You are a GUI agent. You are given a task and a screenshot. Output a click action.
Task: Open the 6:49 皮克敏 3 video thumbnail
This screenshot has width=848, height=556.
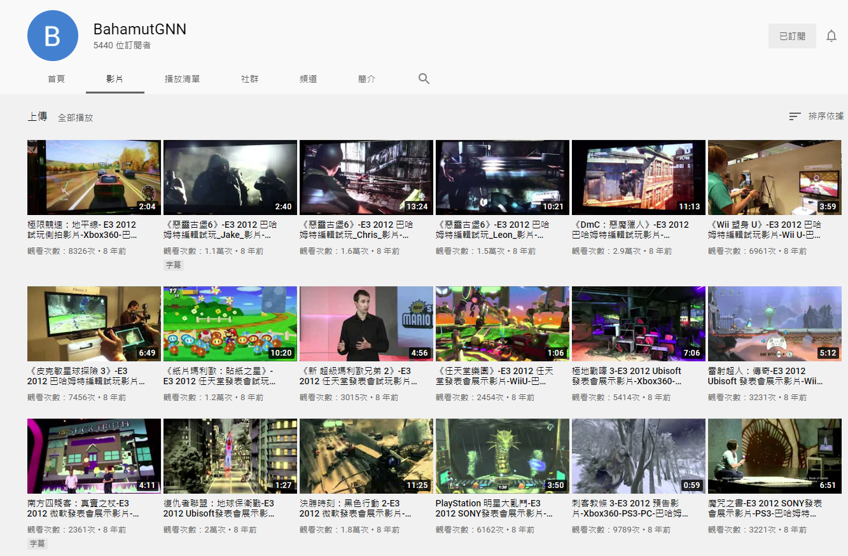tap(94, 324)
